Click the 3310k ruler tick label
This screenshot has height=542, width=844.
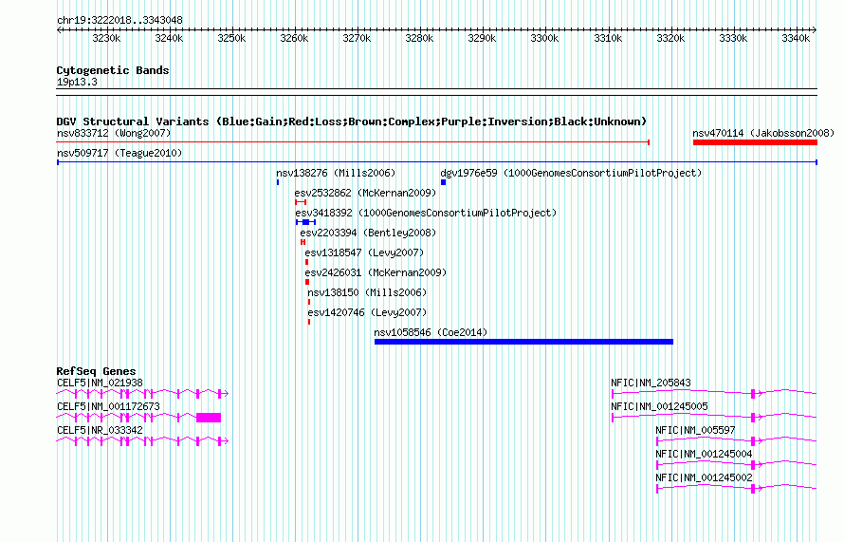coord(608,38)
